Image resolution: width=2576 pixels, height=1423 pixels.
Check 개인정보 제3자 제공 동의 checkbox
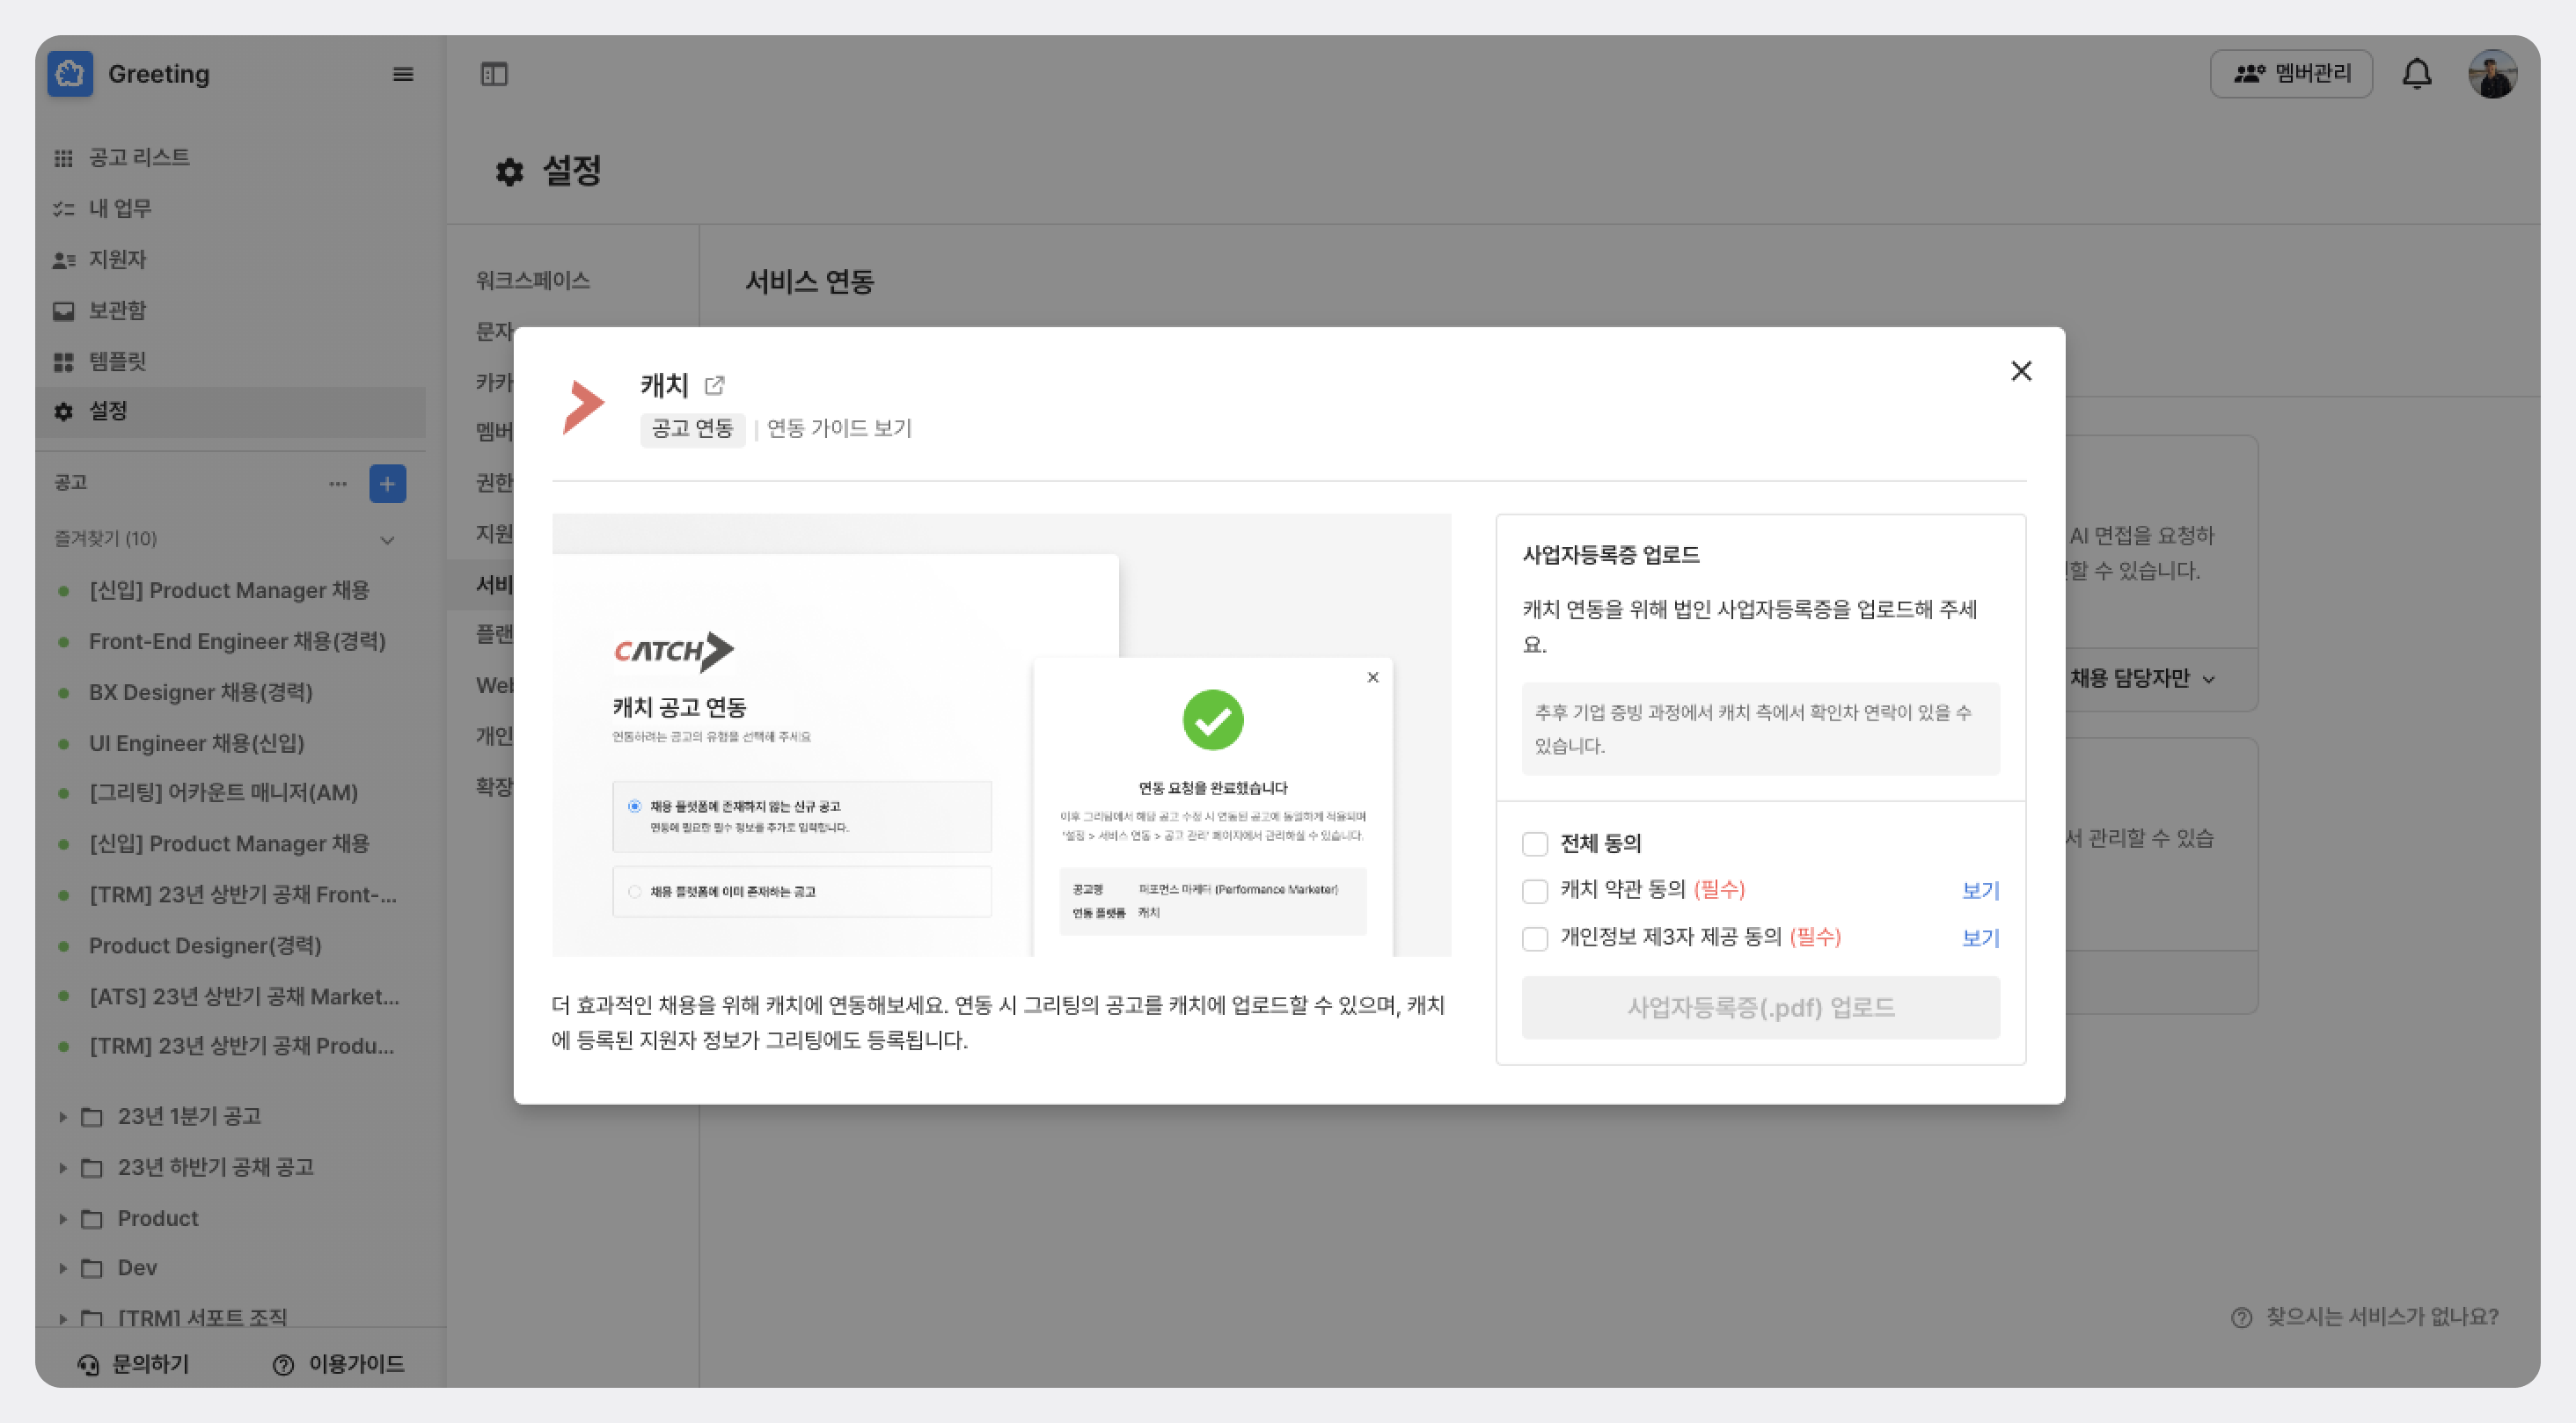pos(1534,938)
